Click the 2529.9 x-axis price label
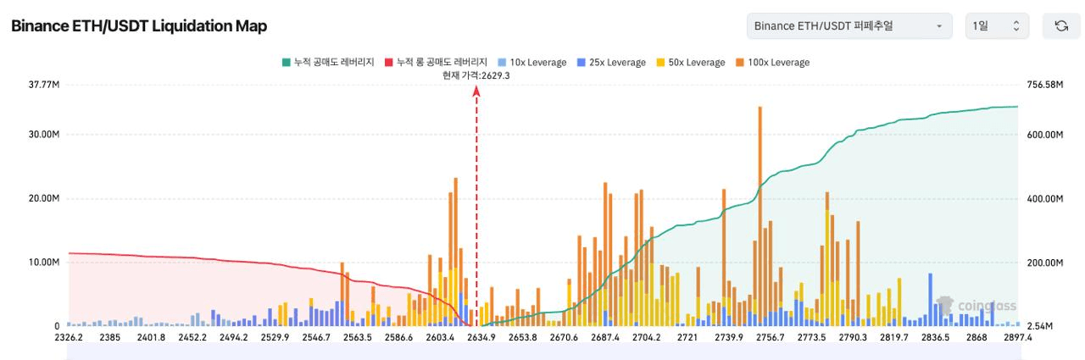This screenshot has height=360, width=1085. [275, 337]
